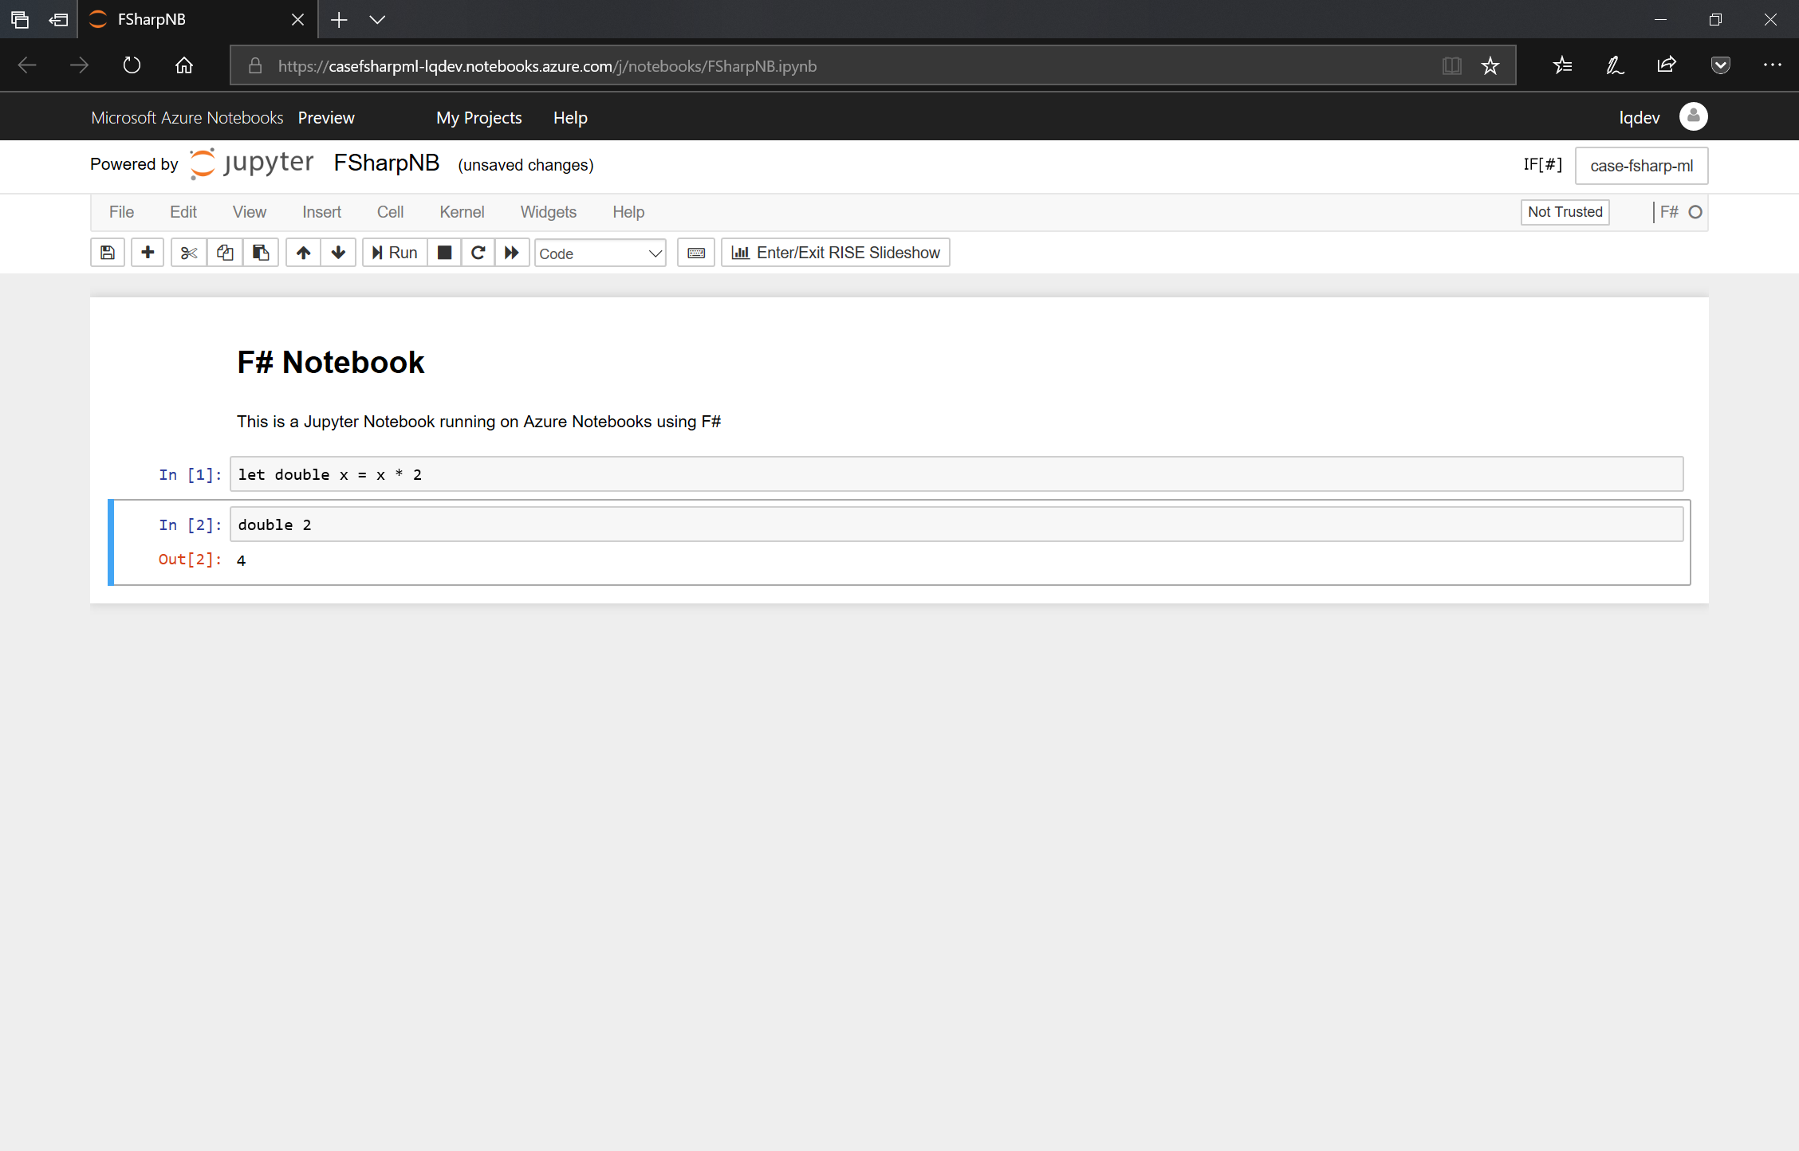This screenshot has height=1151, width=1799.
Task: Click Enter/Exit RISE Slideshow button
Action: (836, 253)
